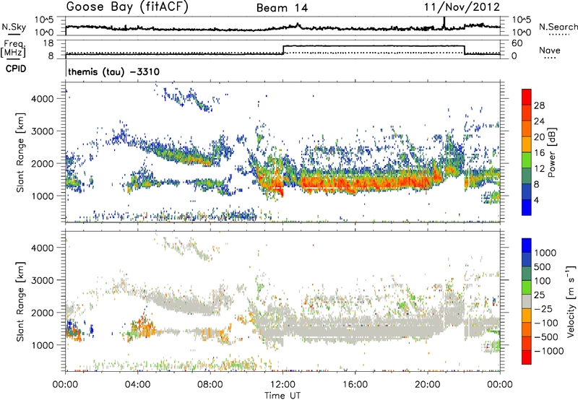Click the 'themis (tau) -3310' CPID text

click(114, 71)
